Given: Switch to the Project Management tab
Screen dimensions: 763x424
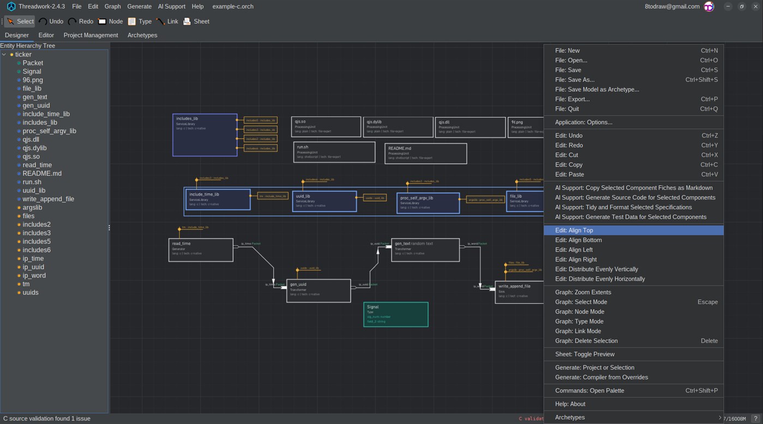Looking at the screenshot, I should pyautogui.click(x=91, y=35).
